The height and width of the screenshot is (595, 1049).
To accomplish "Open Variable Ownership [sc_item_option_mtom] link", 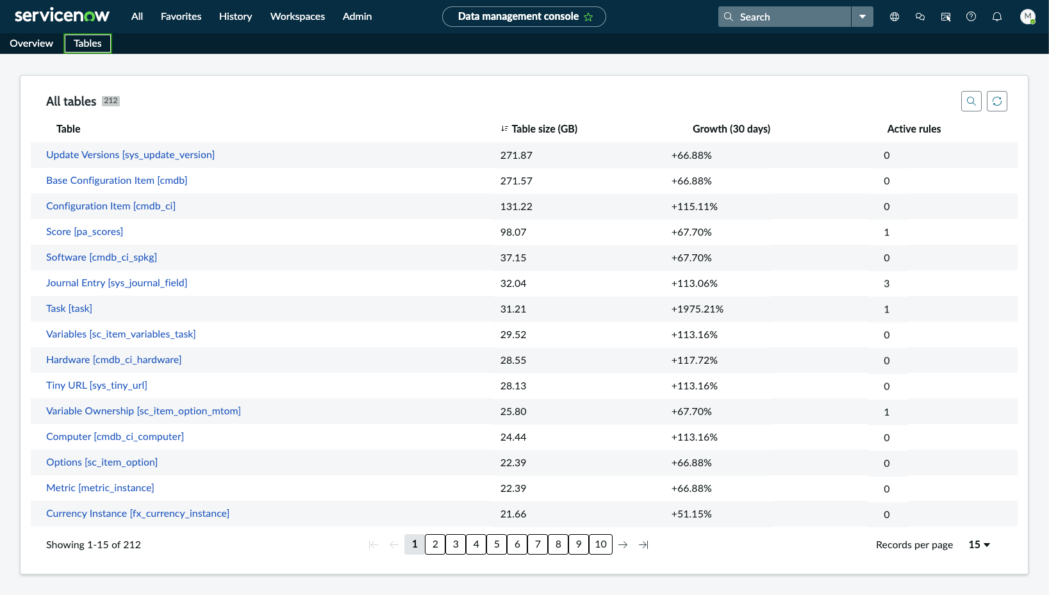I will [x=144, y=411].
